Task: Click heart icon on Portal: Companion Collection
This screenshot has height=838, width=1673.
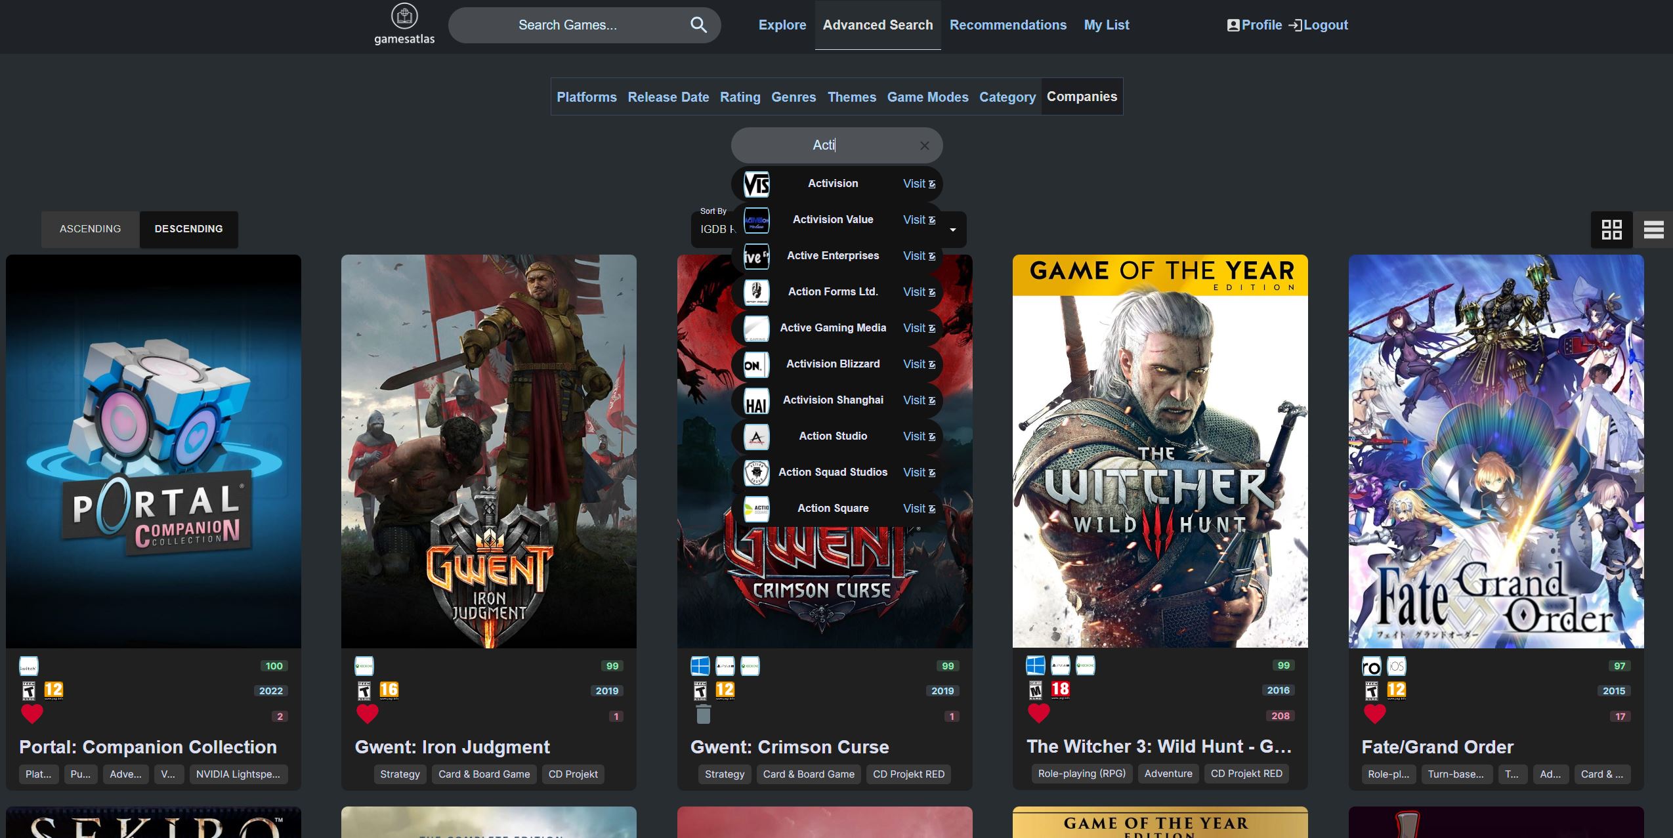Action: 32,714
